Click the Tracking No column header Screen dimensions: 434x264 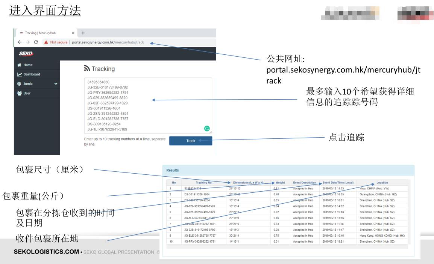coord(204,183)
